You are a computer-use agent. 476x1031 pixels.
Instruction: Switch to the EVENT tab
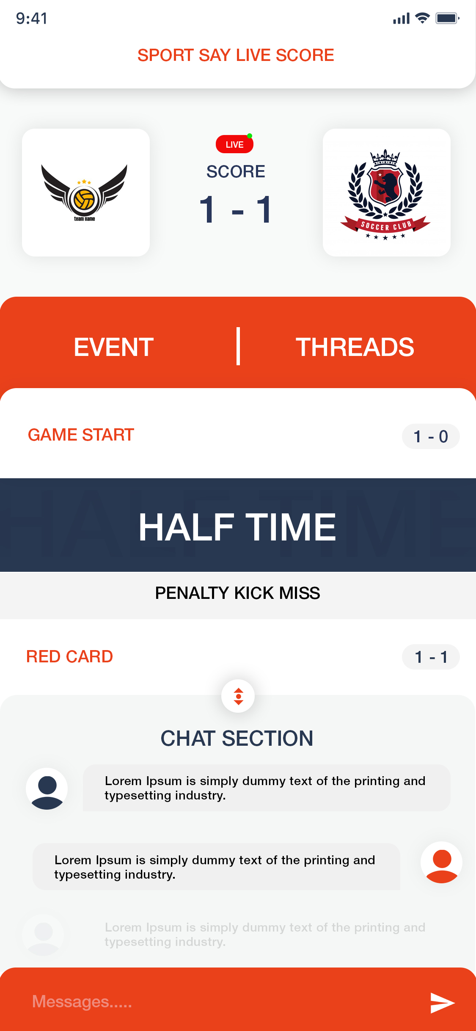click(113, 347)
